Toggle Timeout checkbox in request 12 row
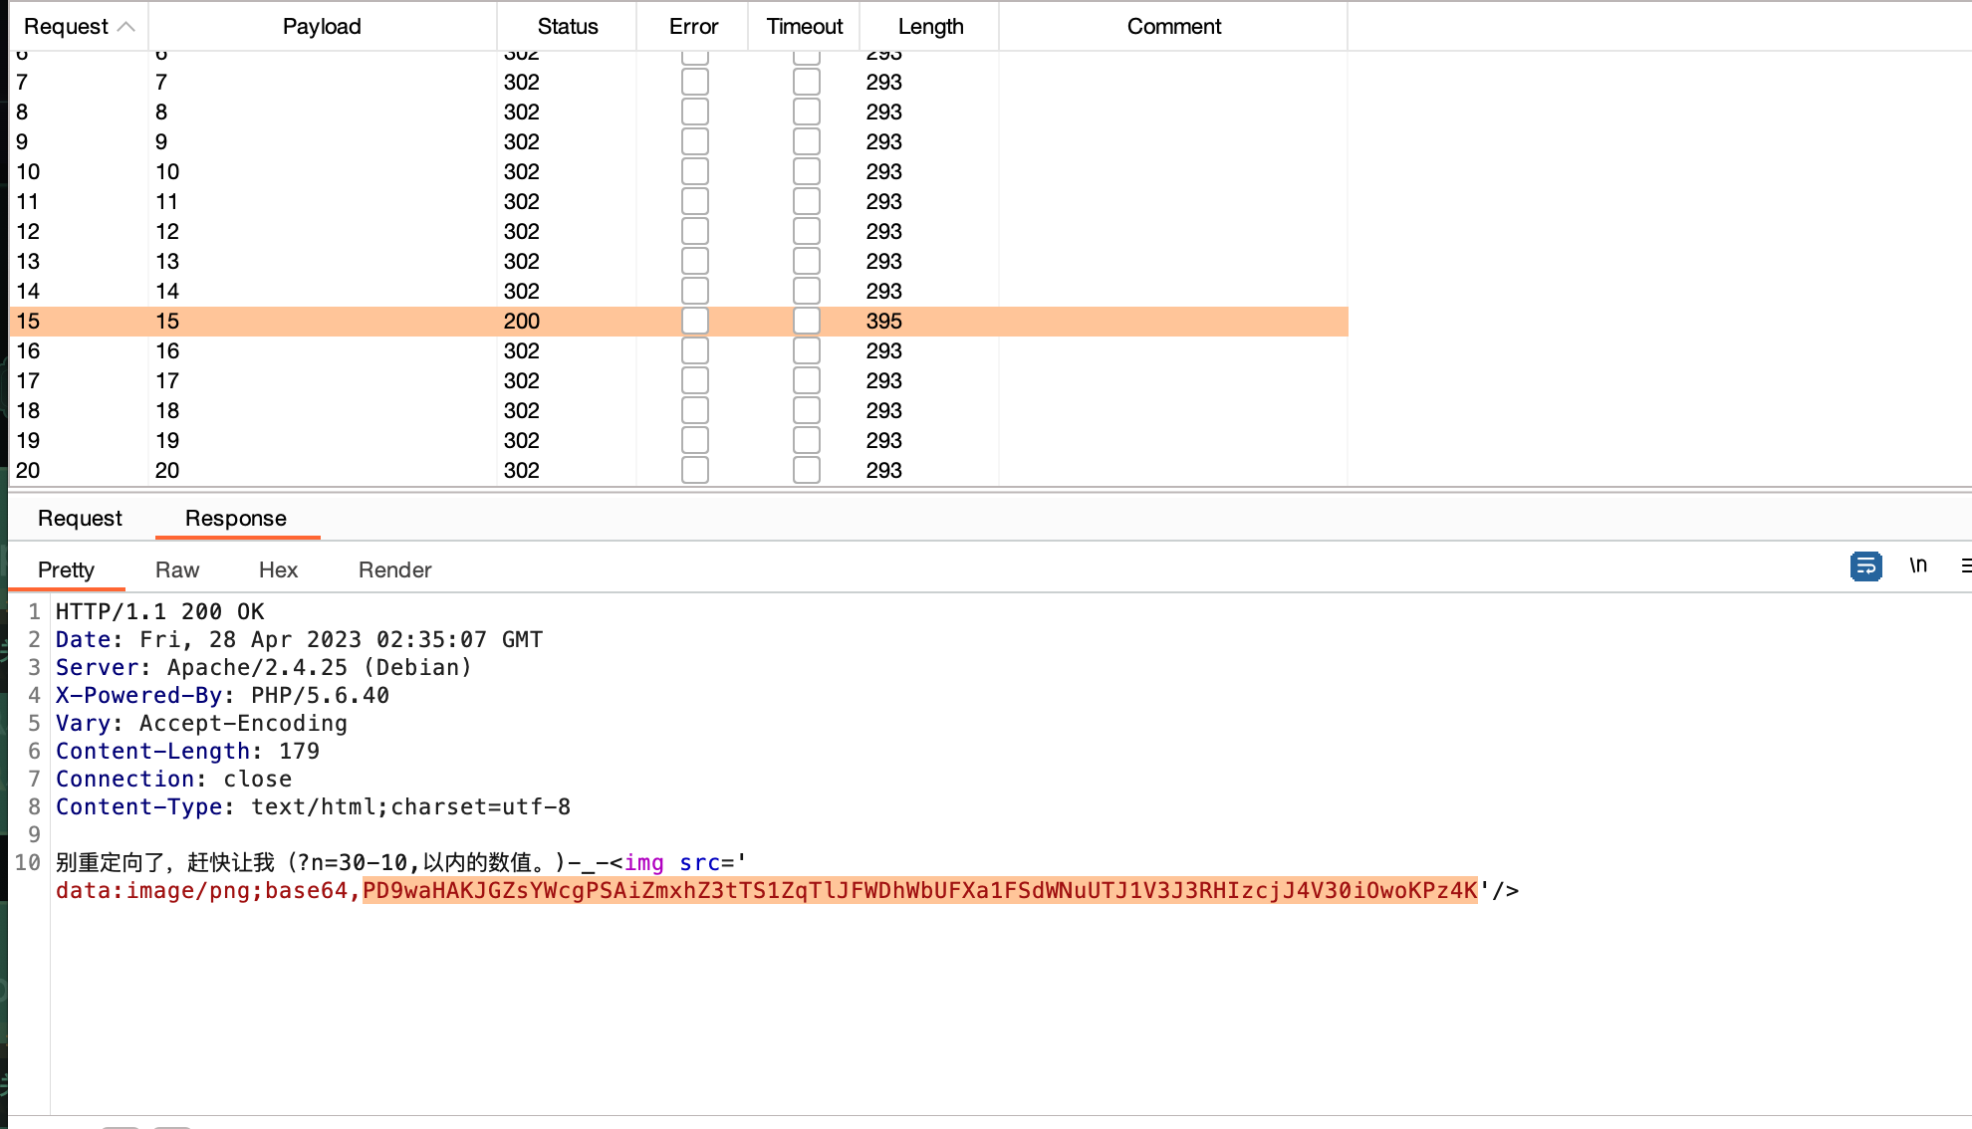Image resolution: width=1972 pixels, height=1129 pixels. click(x=807, y=231)
